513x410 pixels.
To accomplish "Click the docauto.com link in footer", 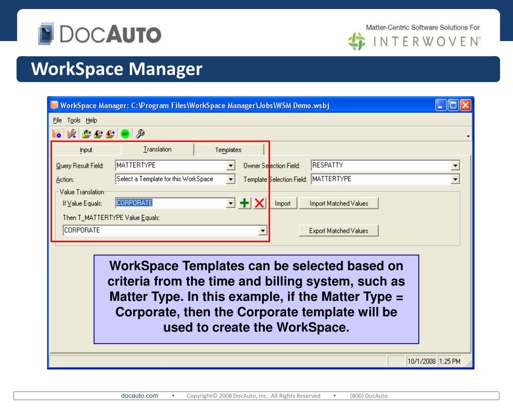I will [x=139, y=395].
